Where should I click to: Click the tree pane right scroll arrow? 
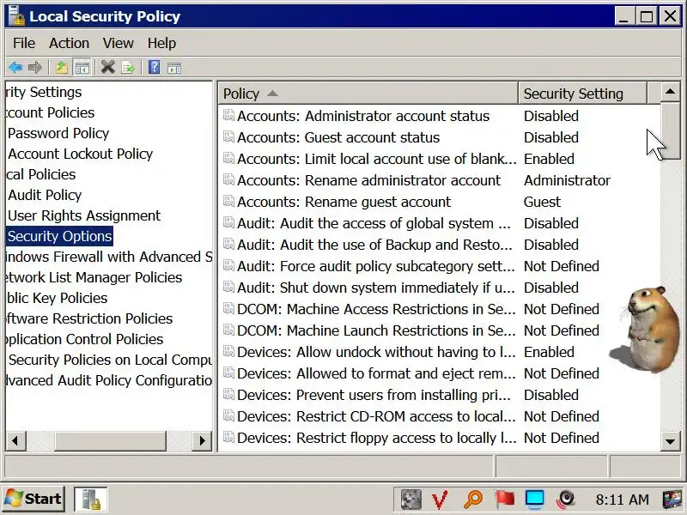click(x=202, y=440)
